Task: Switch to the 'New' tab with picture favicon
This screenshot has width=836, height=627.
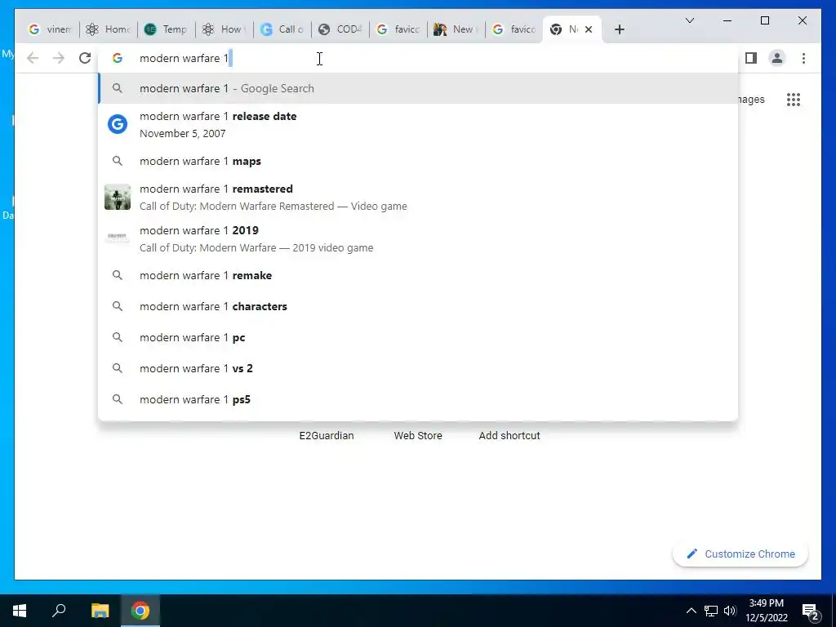Action: point(456,29)
